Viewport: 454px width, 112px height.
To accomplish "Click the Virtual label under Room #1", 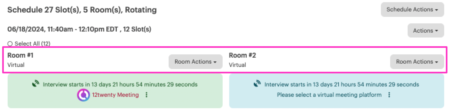I will click(x=16, y=65).
